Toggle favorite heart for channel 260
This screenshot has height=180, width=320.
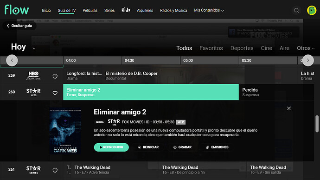click(x=55, y=93)
